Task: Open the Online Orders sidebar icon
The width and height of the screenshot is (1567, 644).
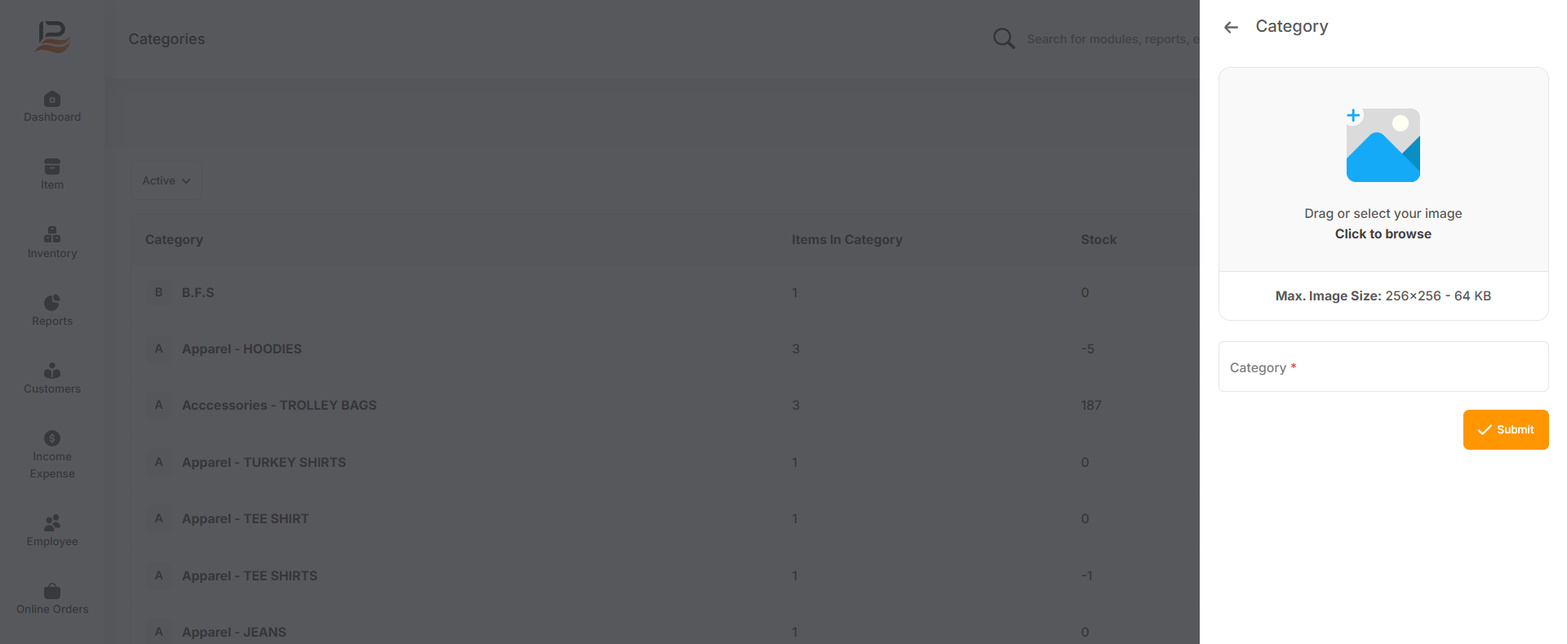Action: (52, 590)
